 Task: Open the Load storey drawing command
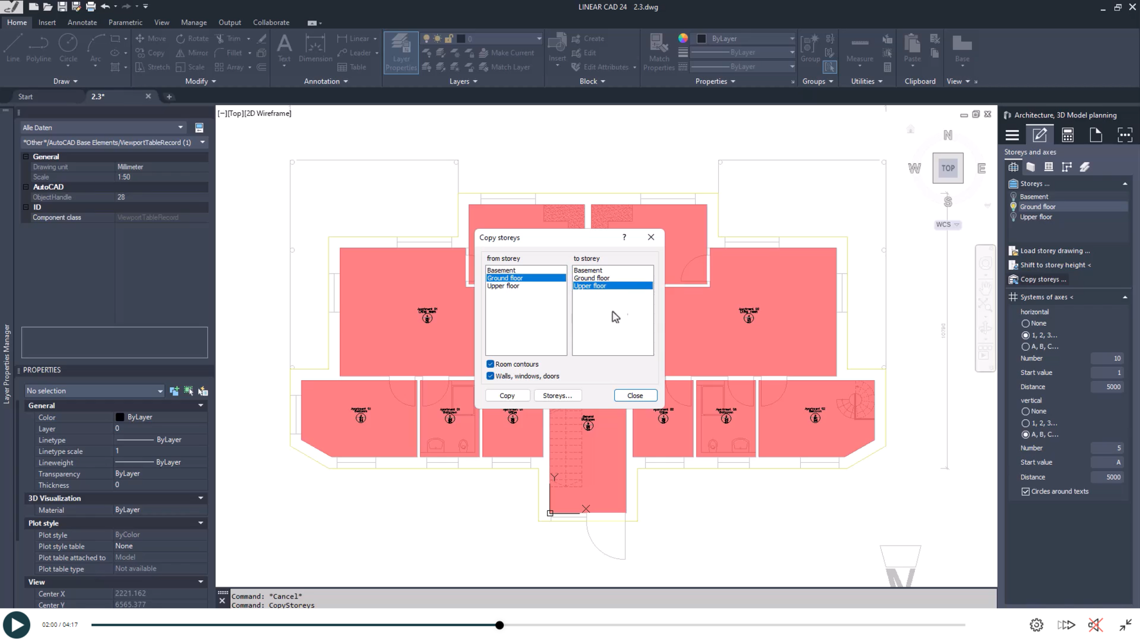1054,251
